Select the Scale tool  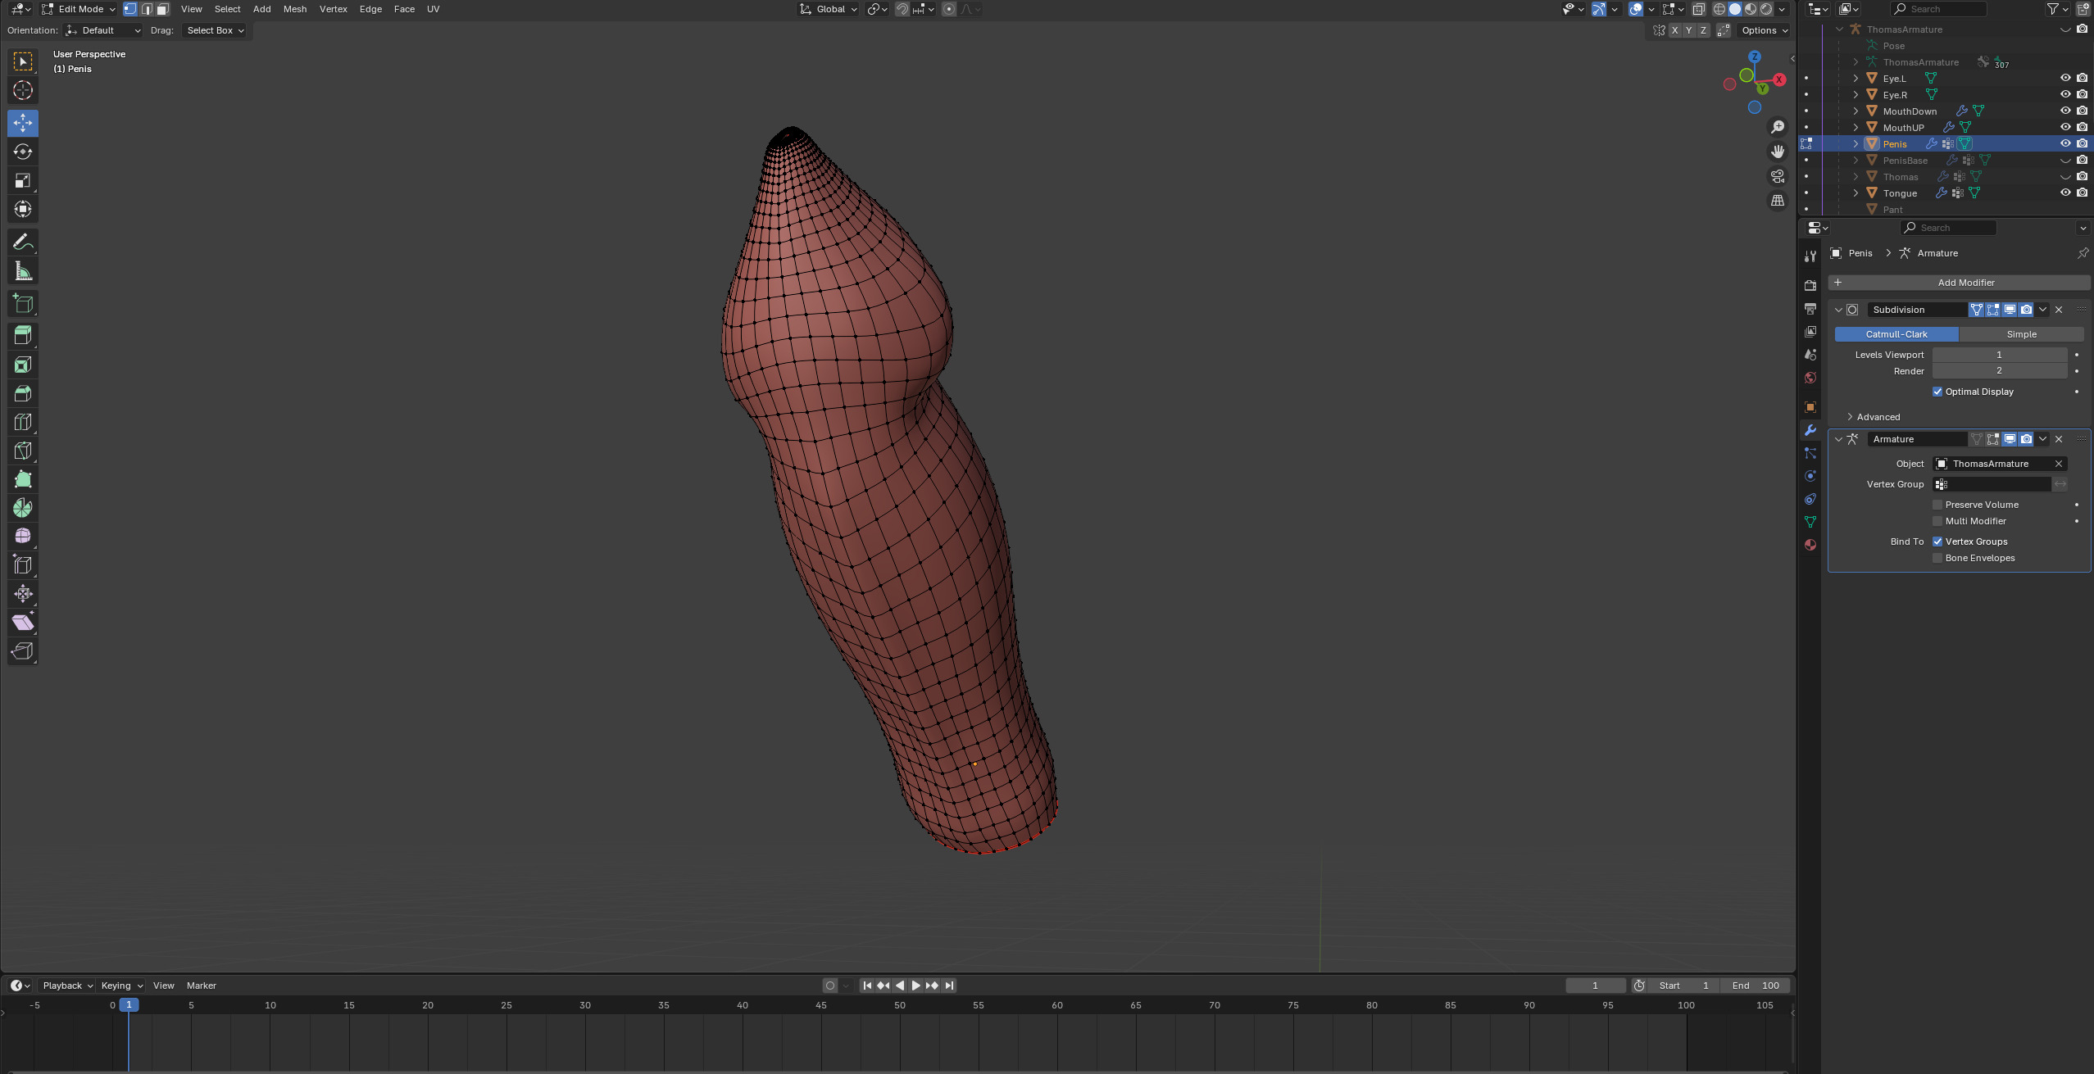[23, 181]
